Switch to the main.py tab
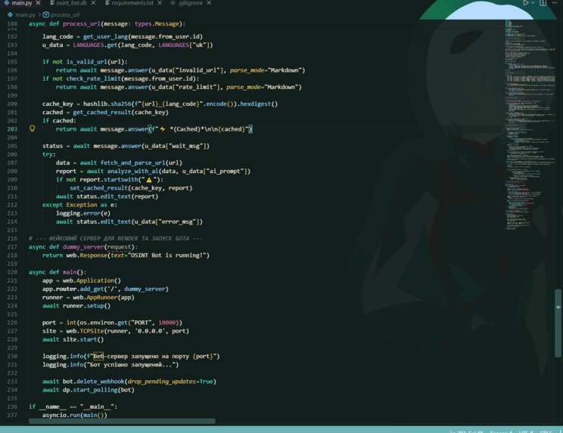Image resolution: width=563 pixels, height=433 pixels. pyautogui.click(x=21, y=3)
